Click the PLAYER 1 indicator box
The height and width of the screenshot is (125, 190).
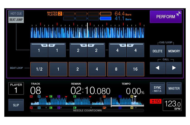pyautogui.click(x=16, y=88)
